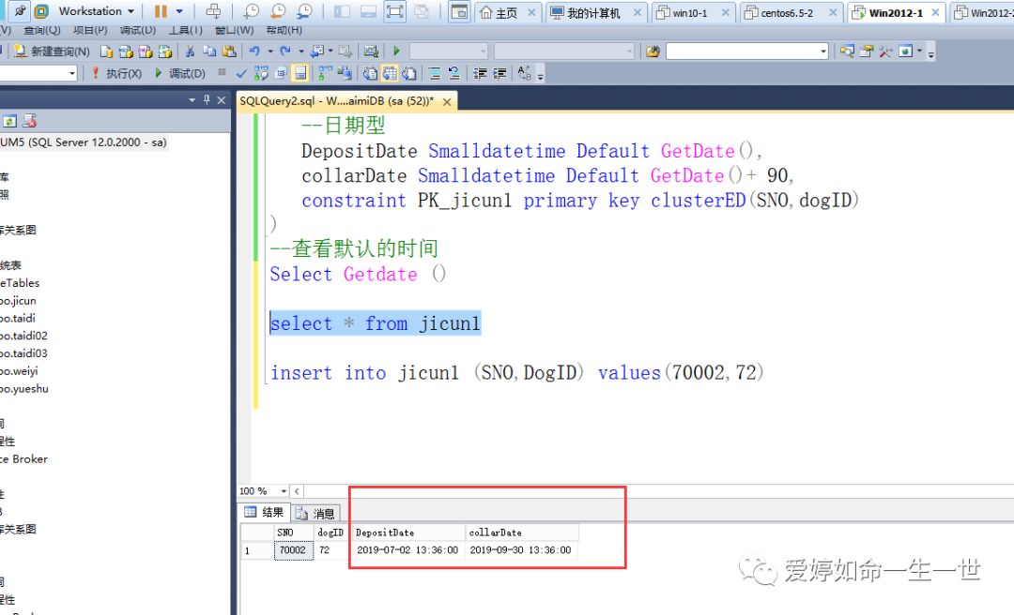Copy using the SSMS toolbar icon
The height and width of the screenshot is (615, 1014).
pos(209,51)
